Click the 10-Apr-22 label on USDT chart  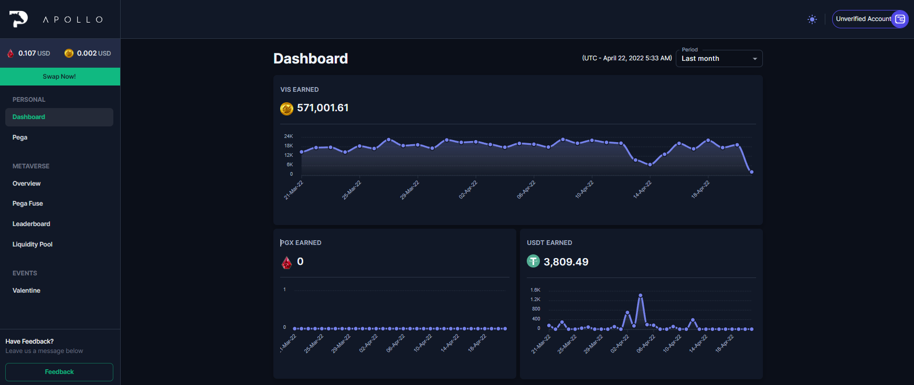(672, 343)
